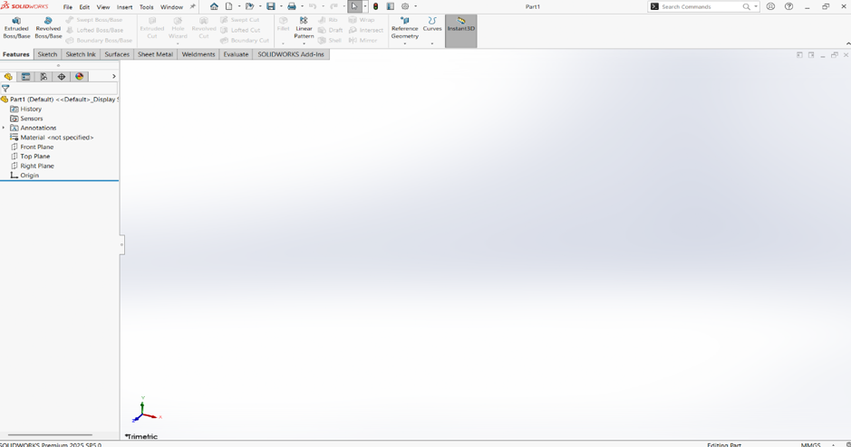Expand Linear Pattern dropdown arrow

tap(304, 44)
